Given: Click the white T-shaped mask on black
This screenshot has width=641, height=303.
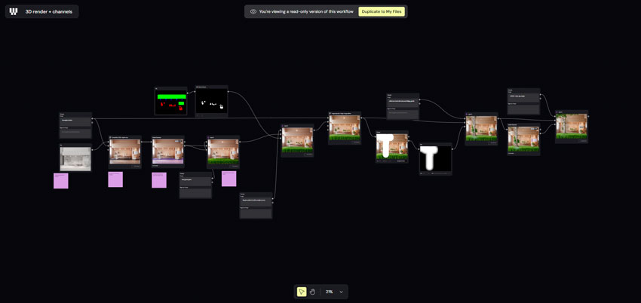Looking at the screenshot, I should point(435,158).
